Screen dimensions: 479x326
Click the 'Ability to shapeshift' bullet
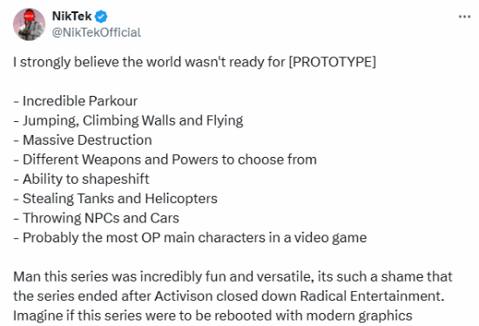coord(81,180)
